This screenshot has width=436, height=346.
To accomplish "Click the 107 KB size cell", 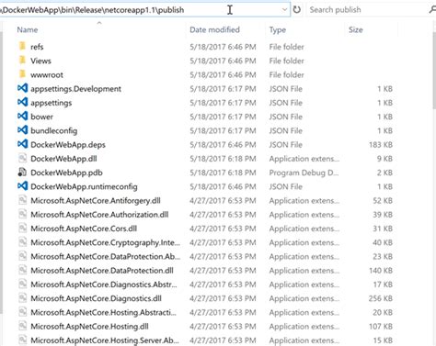I will click(x=381, y=327).
